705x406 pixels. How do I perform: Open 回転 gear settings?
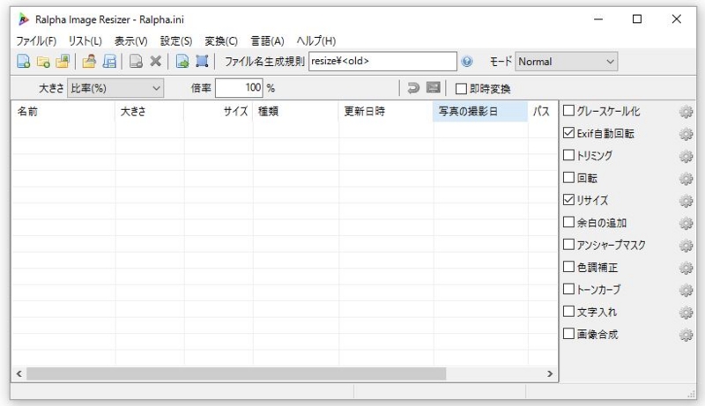tap(686, 178)
